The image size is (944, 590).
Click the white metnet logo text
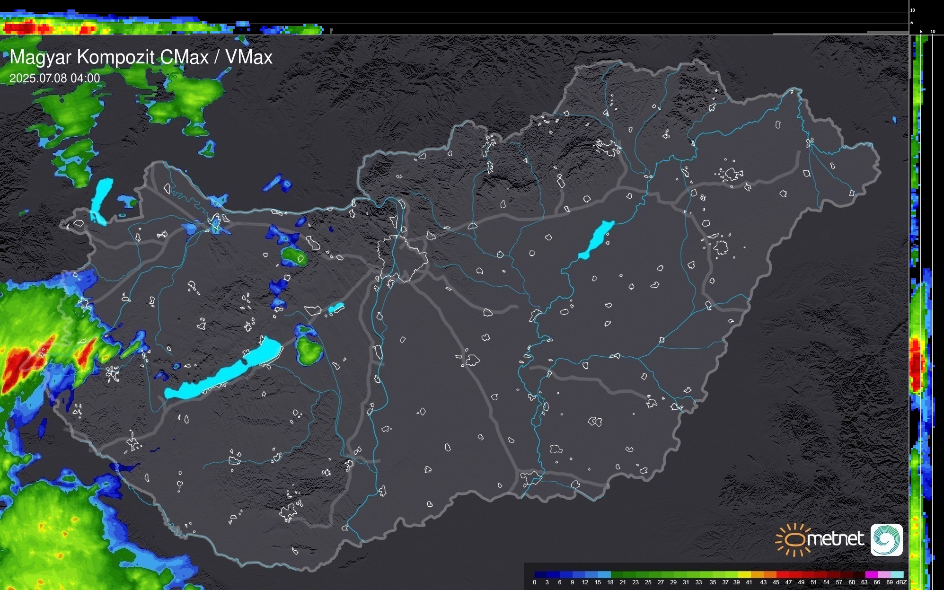coord(835,539)
